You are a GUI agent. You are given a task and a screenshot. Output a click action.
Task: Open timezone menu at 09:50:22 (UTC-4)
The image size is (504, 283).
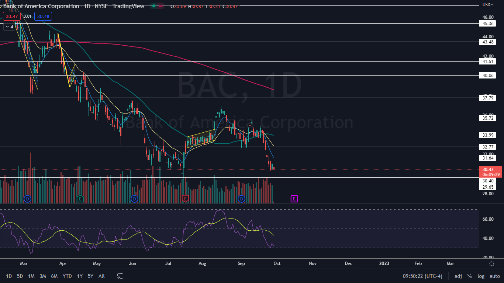point(422,276)
